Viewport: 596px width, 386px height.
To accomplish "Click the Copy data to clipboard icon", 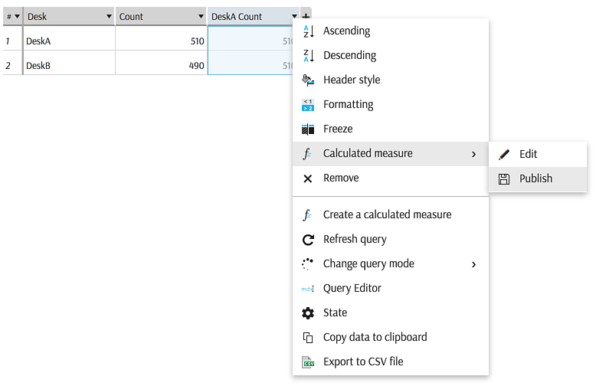I will pyautogui.click(x=308, y=338).
